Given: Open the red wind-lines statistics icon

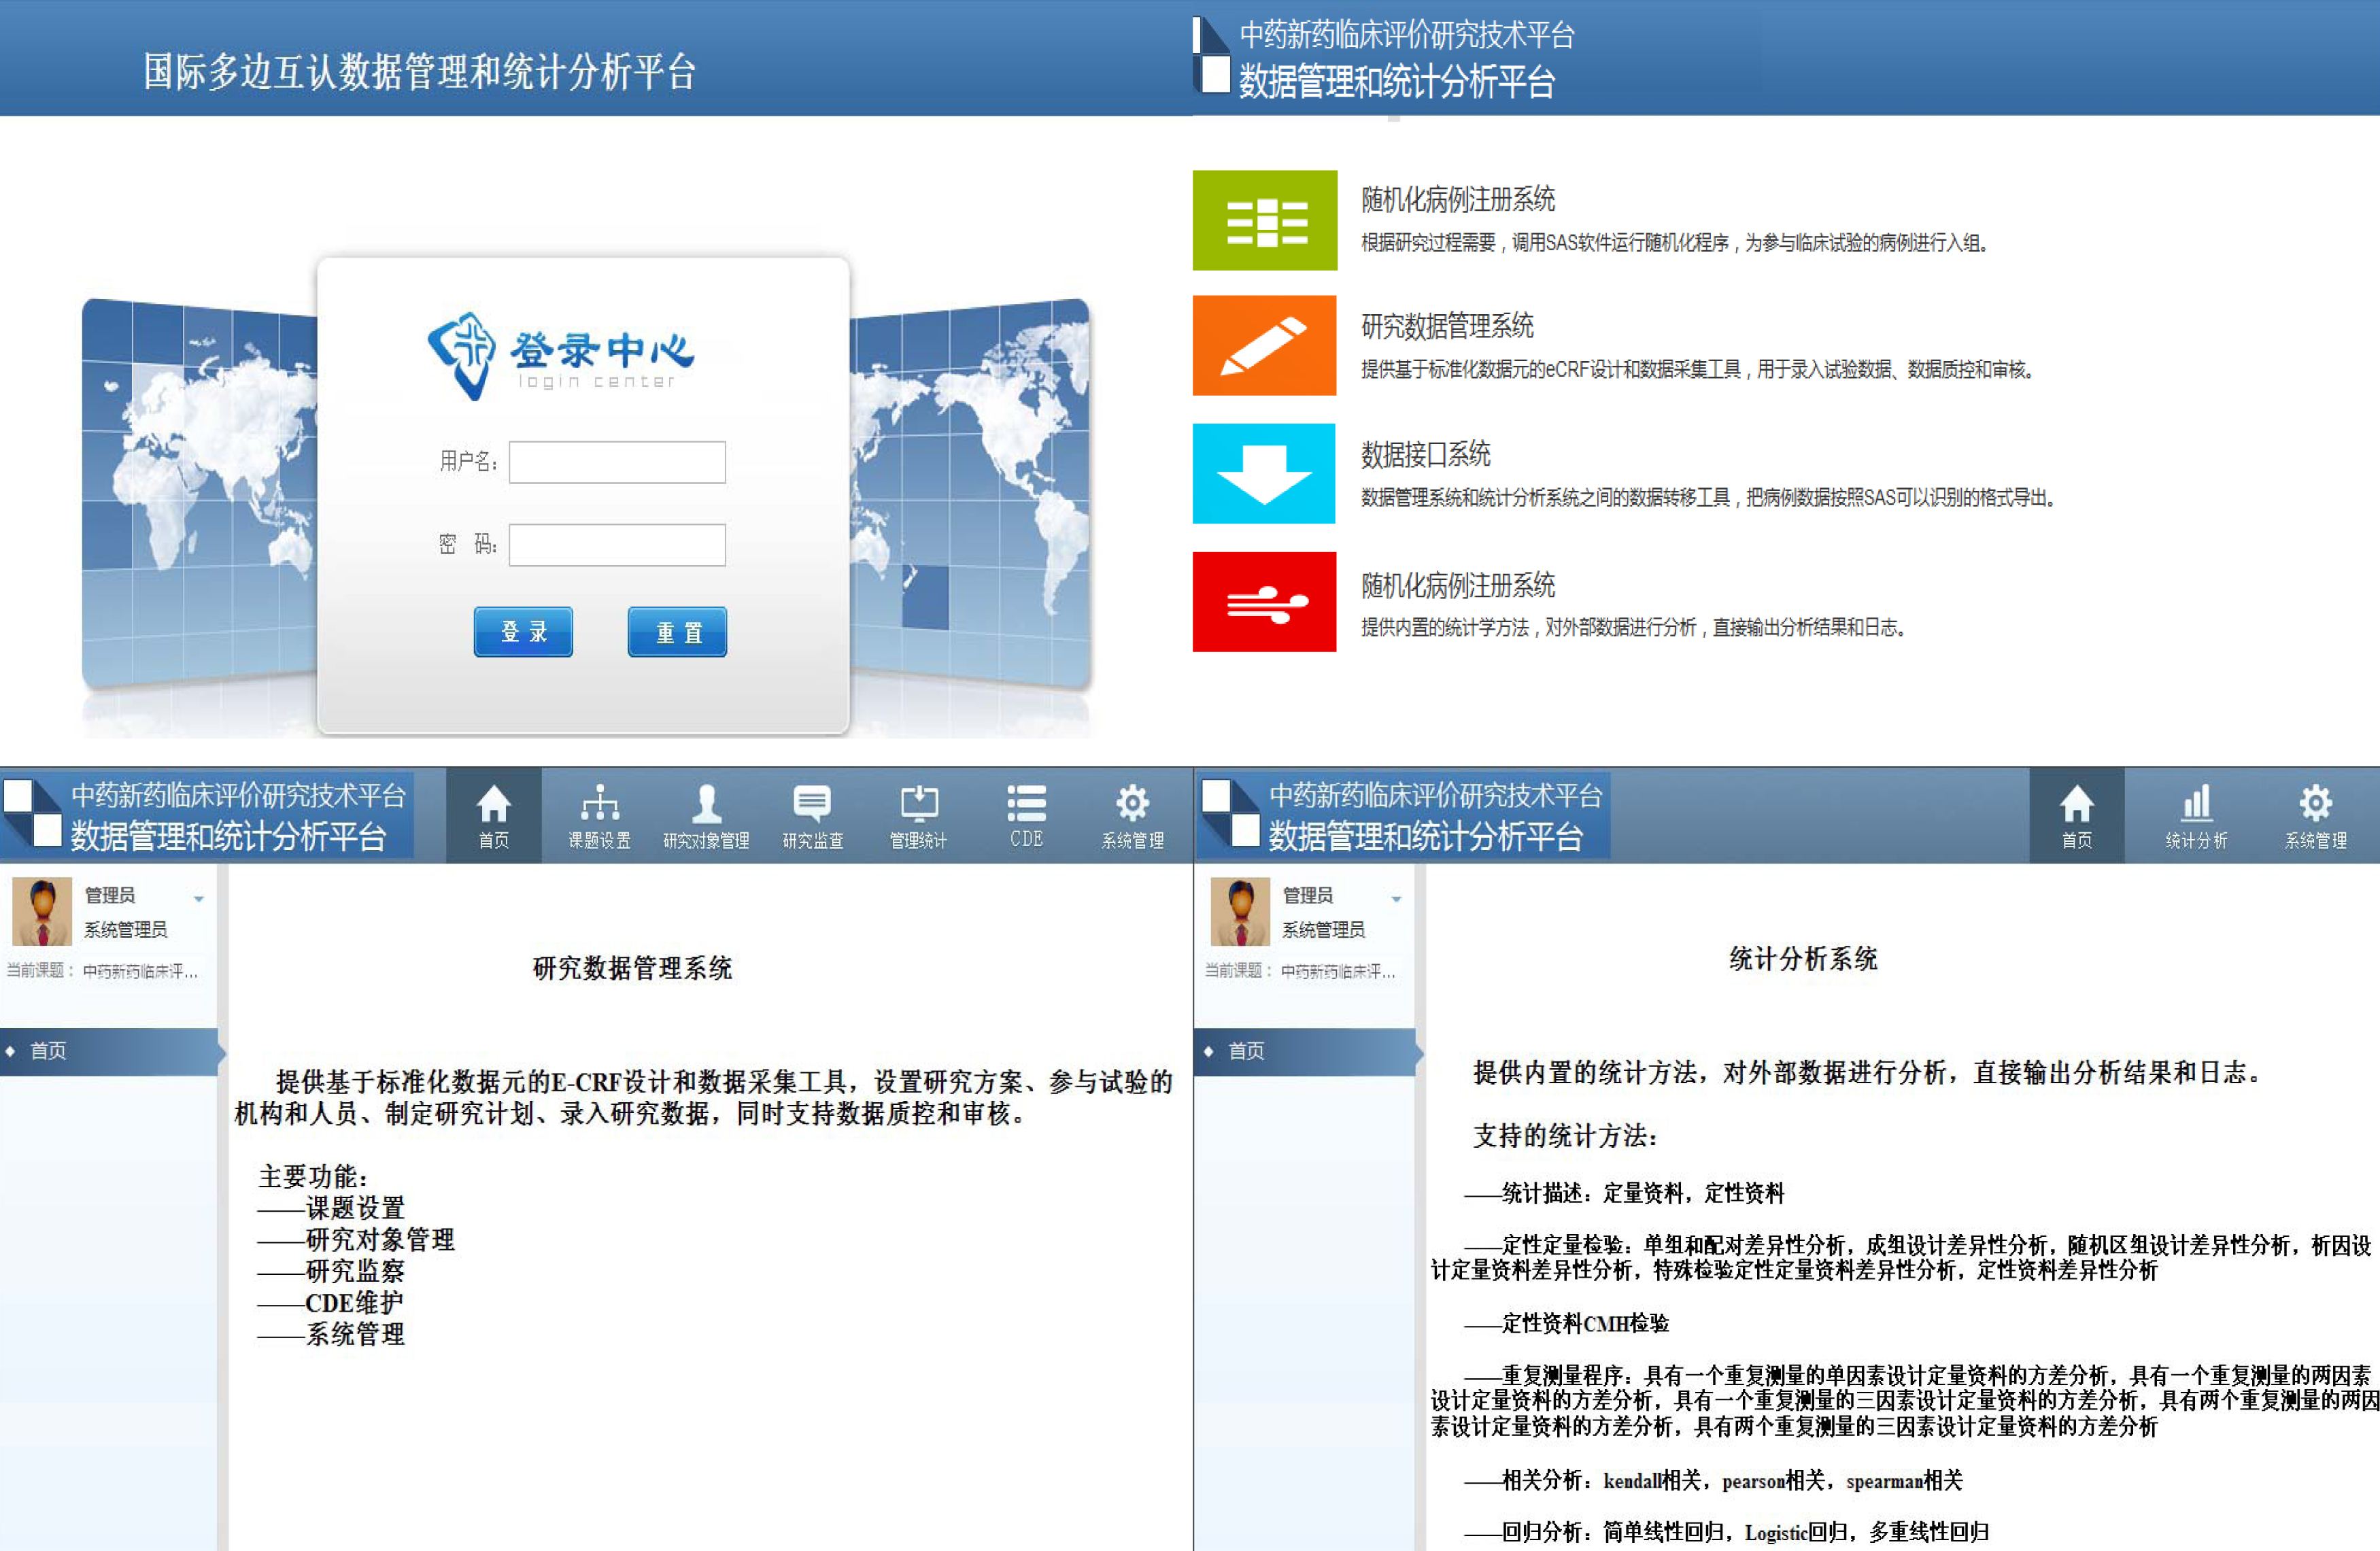Looking at the screenshot, I should (1264, 602).
